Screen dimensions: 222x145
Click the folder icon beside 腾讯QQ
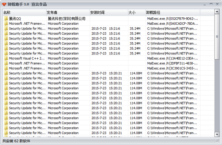pos(6,18)
